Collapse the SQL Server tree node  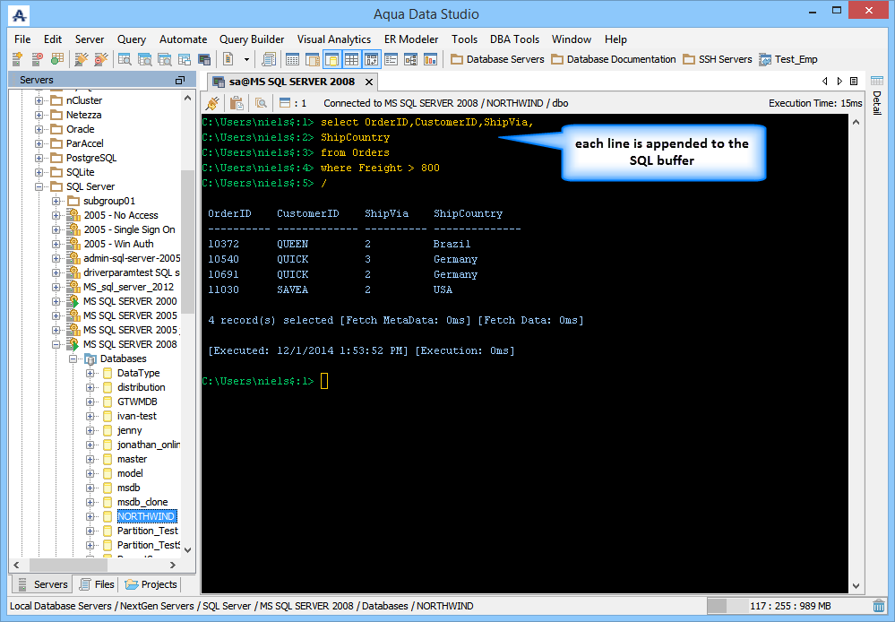click(39, 186)
